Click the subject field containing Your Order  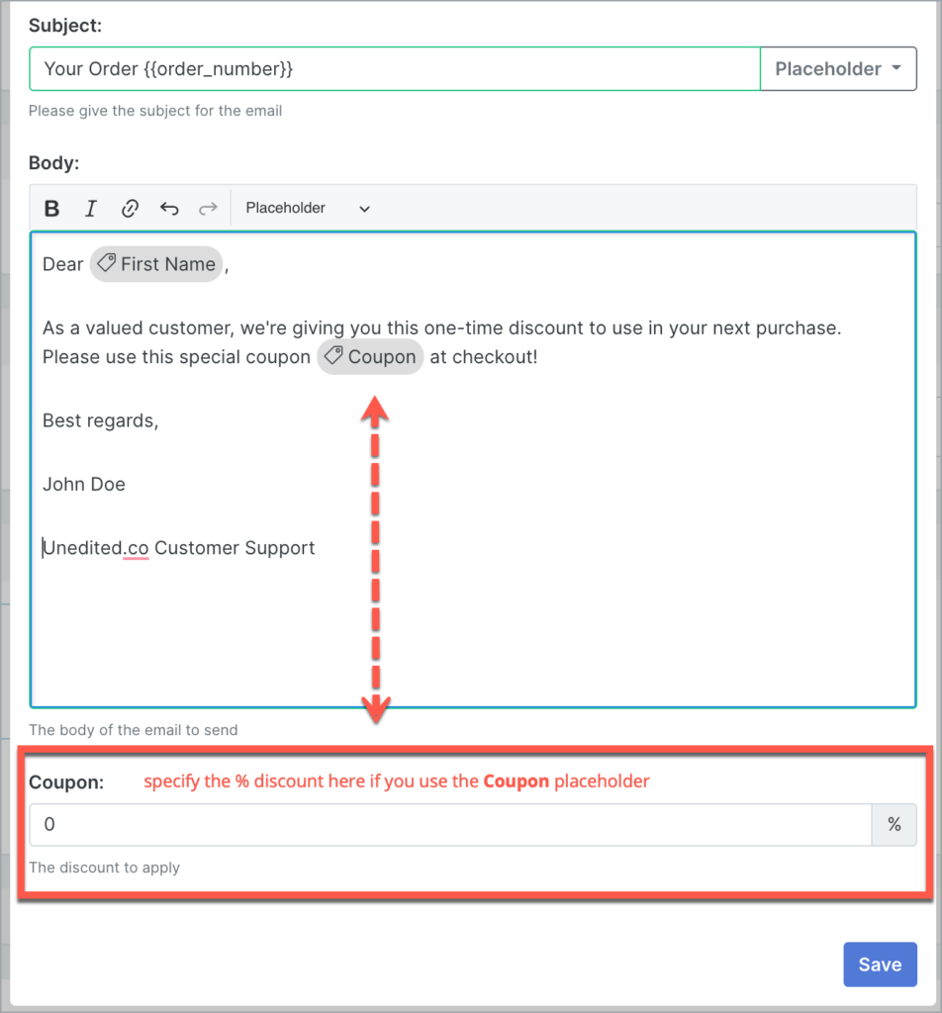[x=396, y=68]
